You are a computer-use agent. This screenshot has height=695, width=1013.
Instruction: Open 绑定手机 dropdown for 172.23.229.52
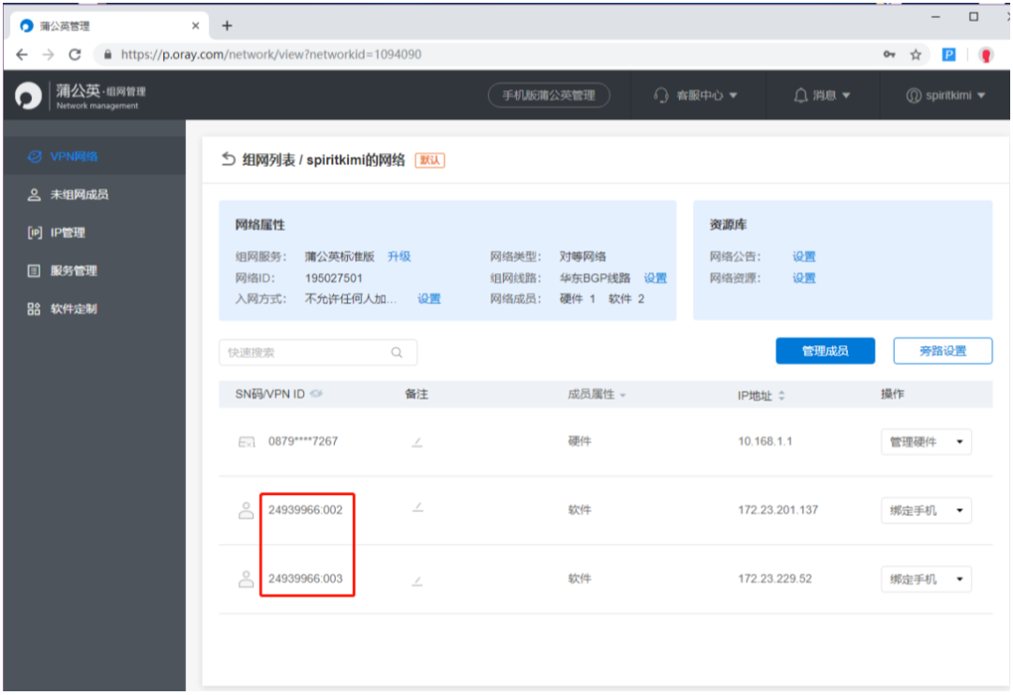(x=926, y=579)
